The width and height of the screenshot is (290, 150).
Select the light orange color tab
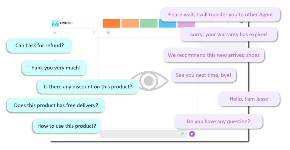[130, 23]
